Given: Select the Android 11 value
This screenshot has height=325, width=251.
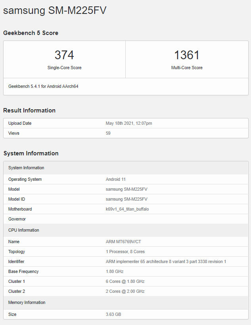Looking at the screenshot, I should (x=116, y=179).
